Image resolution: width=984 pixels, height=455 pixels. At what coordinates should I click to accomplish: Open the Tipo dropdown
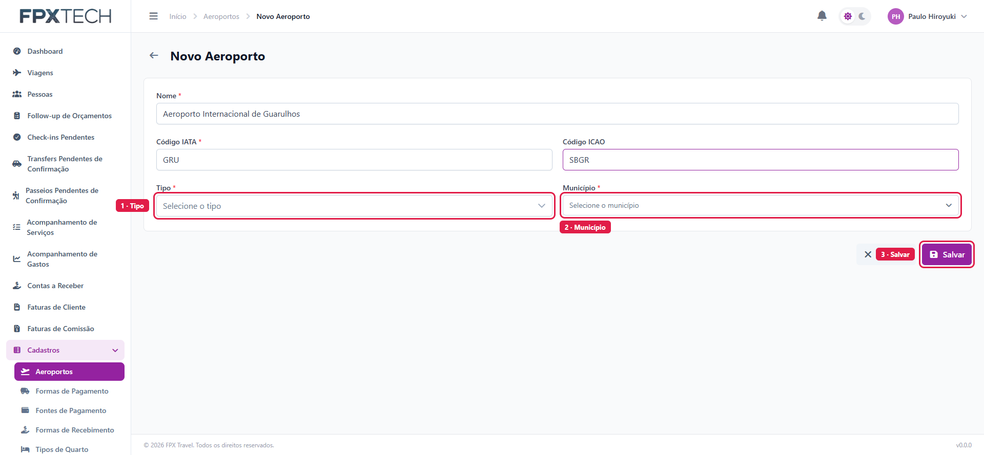click(x=354, y=206)
